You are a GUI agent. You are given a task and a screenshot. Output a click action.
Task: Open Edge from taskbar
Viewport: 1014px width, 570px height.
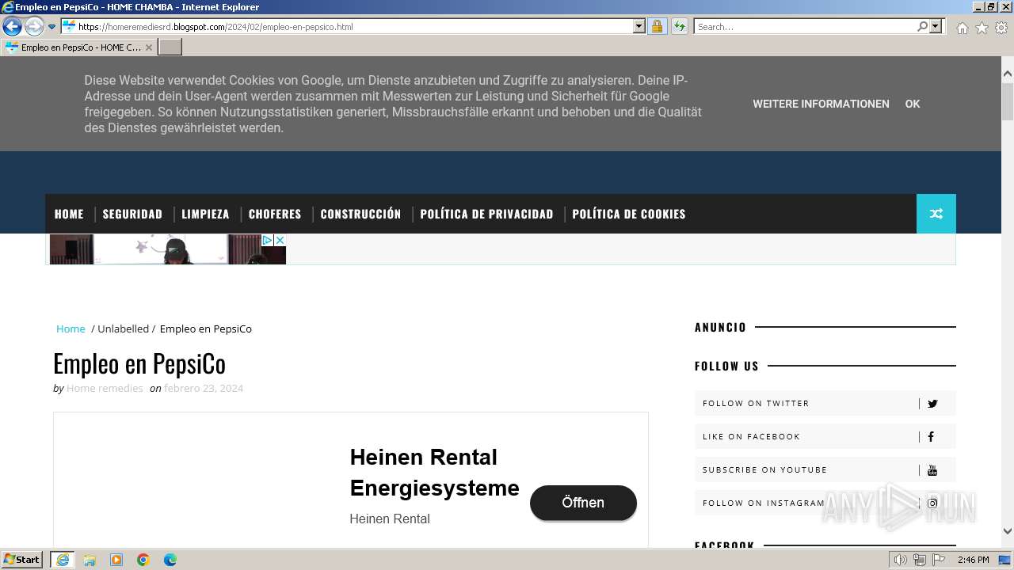click(170, 560)
